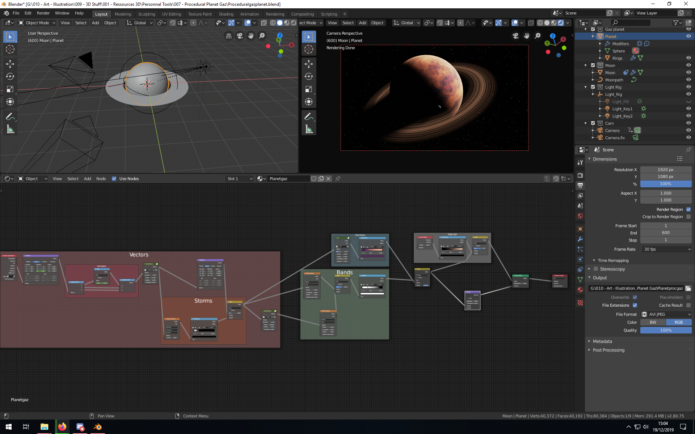The image size is (695, 434).
Task: Open the Material properties tab icon
Action: click(x=580, y=290)
